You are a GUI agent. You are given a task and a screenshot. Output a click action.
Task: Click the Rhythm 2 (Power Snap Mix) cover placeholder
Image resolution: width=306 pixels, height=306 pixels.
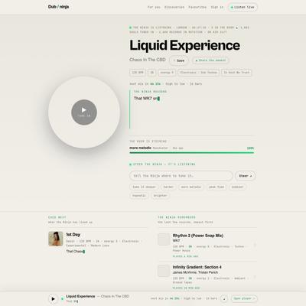[164, 239]
